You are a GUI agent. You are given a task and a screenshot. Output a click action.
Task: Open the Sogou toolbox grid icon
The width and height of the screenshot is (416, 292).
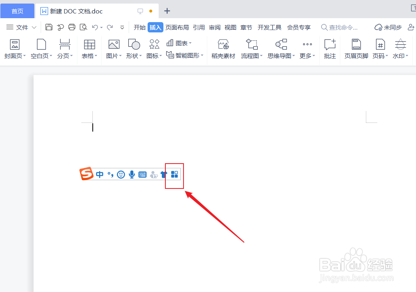pyautogui.click(x=174, y=175)
